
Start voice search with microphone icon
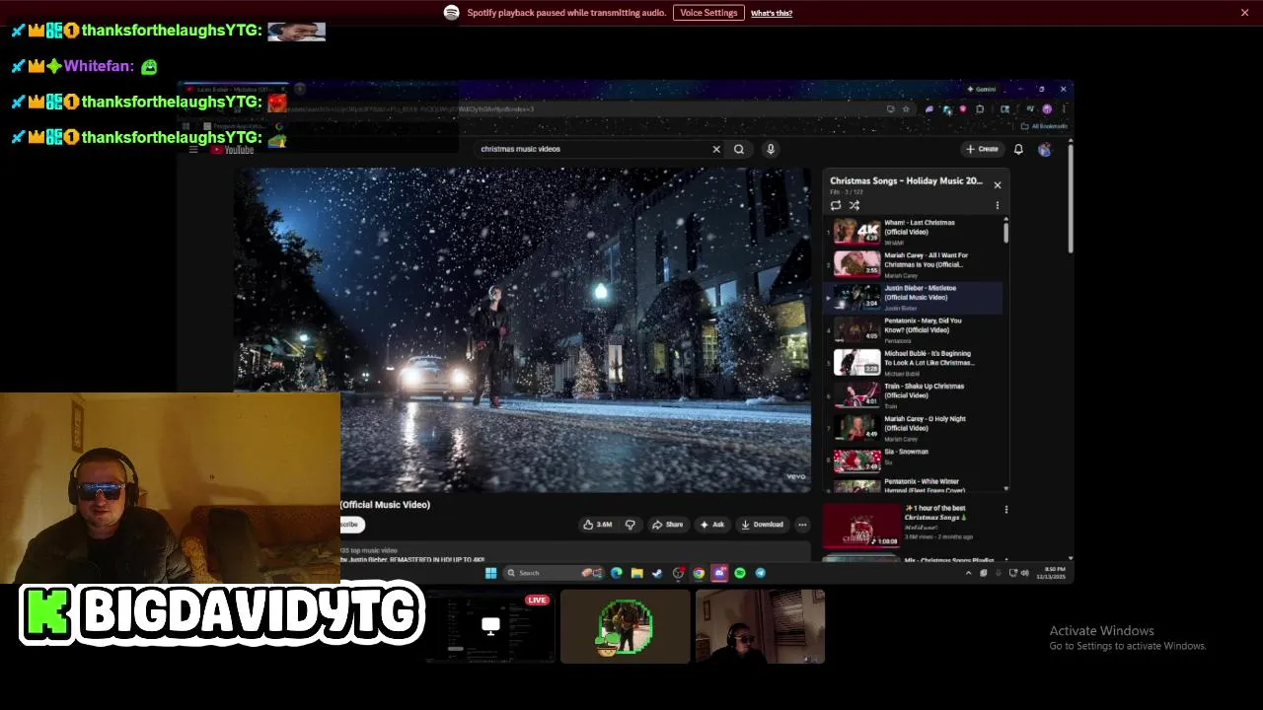pos(771,149)
